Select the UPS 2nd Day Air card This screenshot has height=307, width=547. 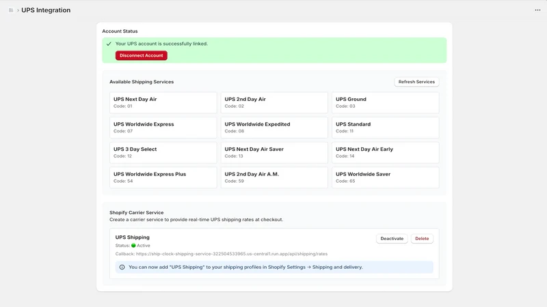[274, 103]
